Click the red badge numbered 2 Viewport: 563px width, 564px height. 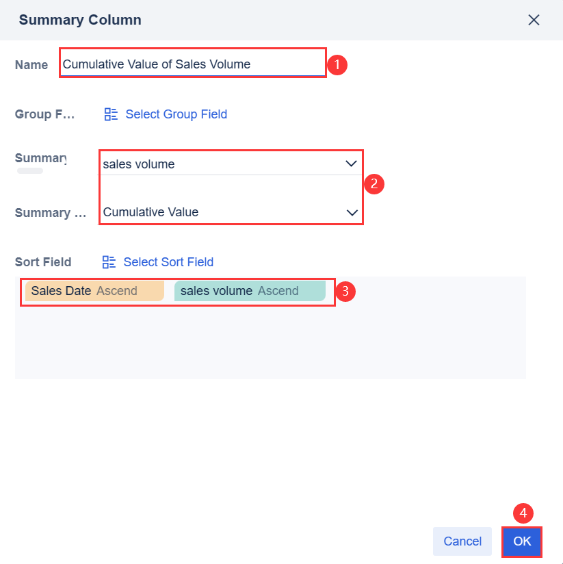tap(374, 184)
